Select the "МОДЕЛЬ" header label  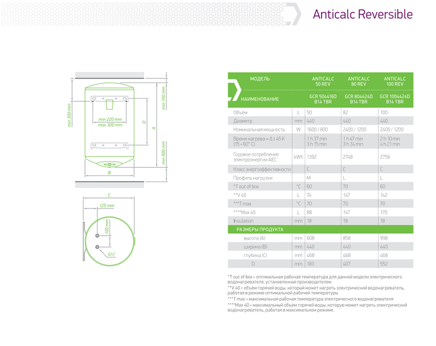pyautogui.click(x=260, y=79)
